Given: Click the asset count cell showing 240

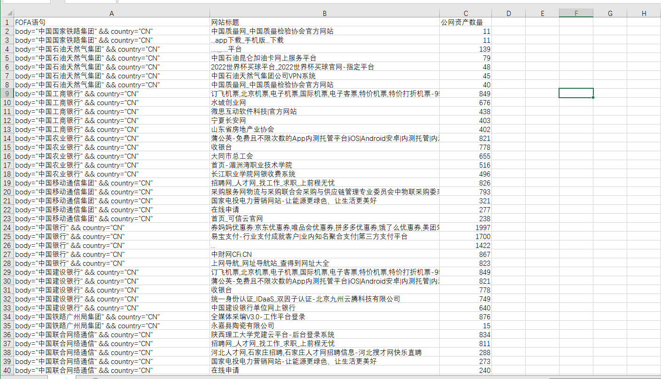Looking at the screenshot, I should 466,370.
